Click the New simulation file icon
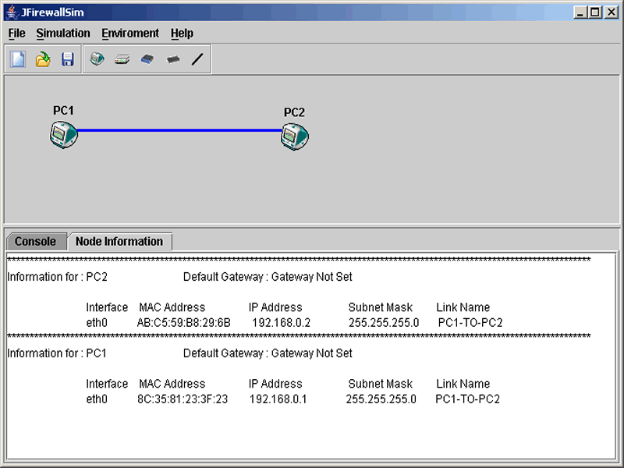The width and height of the screenshot is (624, 468). click(x=18, y=59)
